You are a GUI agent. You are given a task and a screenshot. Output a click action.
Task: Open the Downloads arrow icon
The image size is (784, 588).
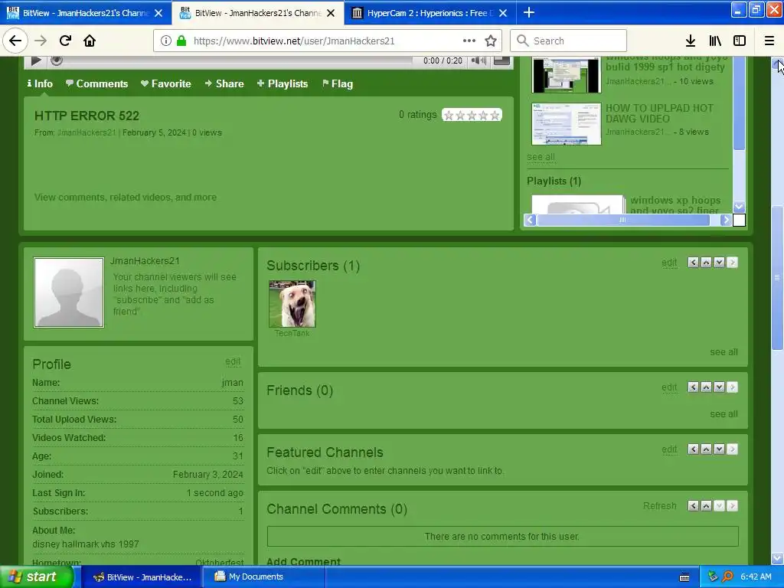click(x=691, y=41)
